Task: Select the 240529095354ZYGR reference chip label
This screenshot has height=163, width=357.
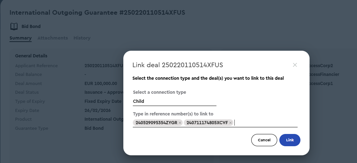Action: (x=156, y=123)
